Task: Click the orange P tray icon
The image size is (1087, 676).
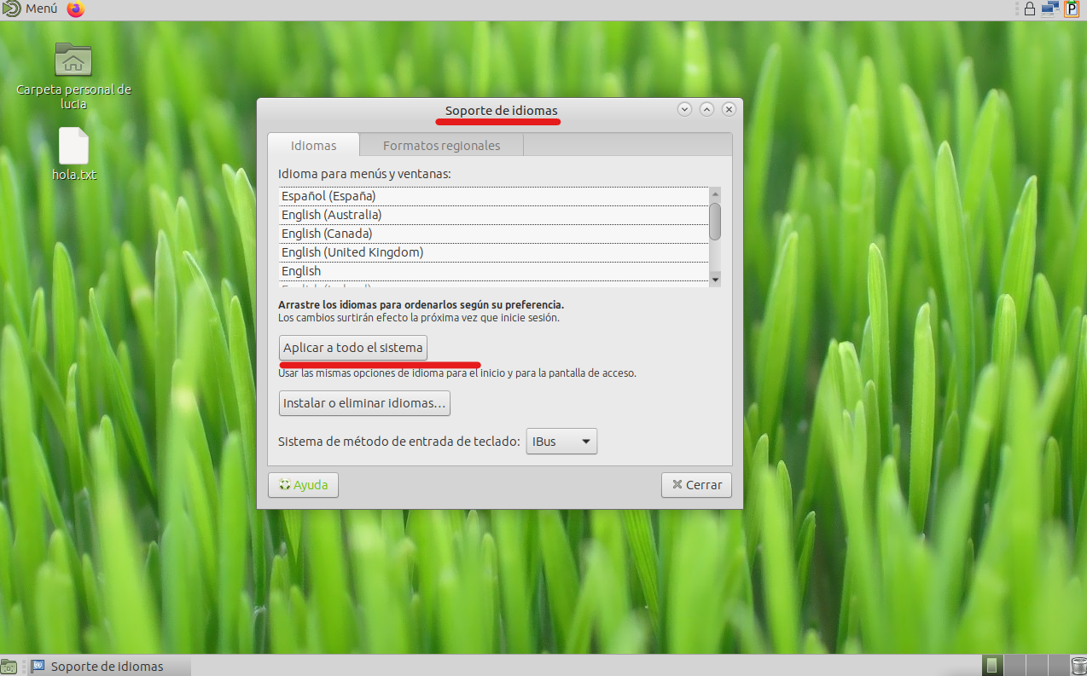Action: coord(1071,9)
